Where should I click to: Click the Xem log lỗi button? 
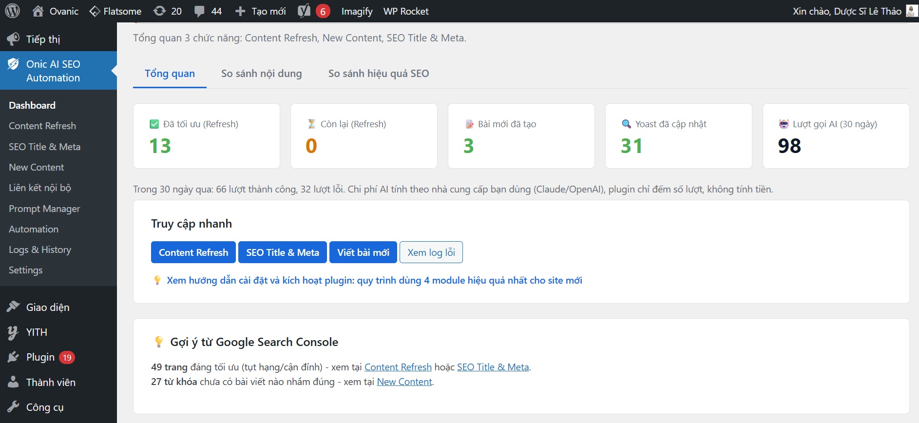pos(431,252)
